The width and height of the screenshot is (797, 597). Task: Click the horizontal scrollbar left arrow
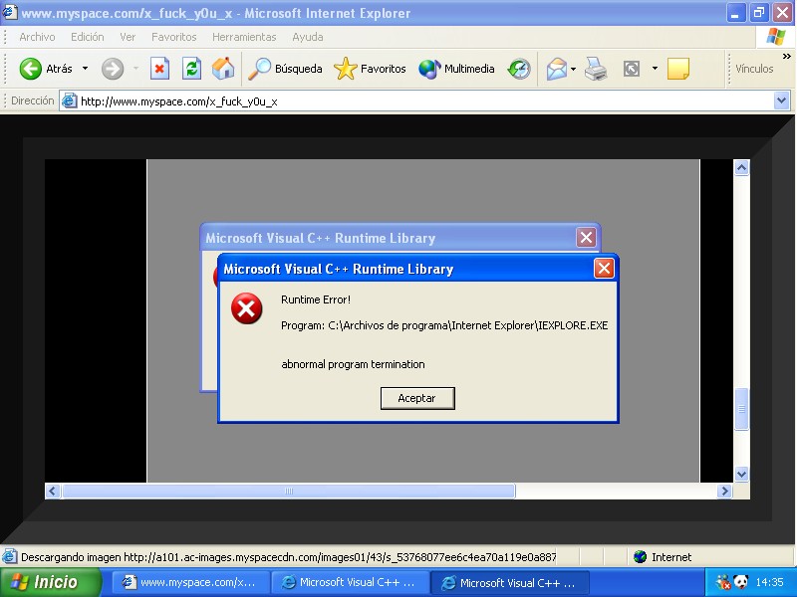click(53, 491)
